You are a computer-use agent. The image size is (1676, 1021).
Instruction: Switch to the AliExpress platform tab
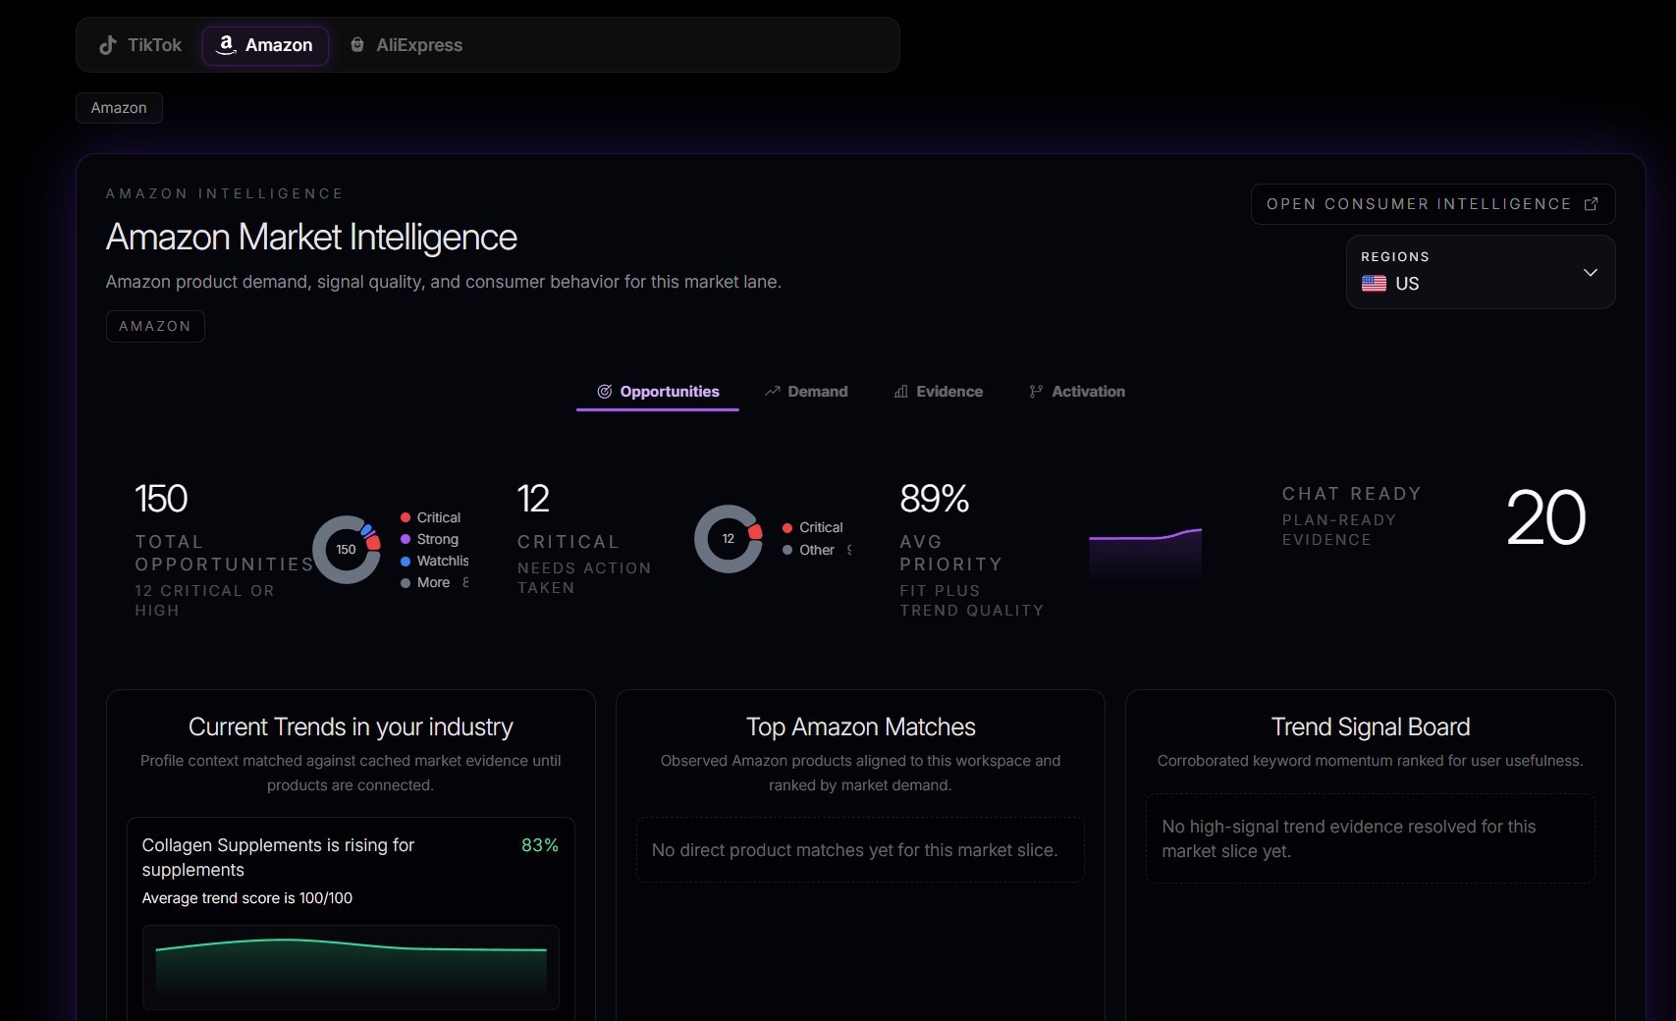(x=406, y=45)
